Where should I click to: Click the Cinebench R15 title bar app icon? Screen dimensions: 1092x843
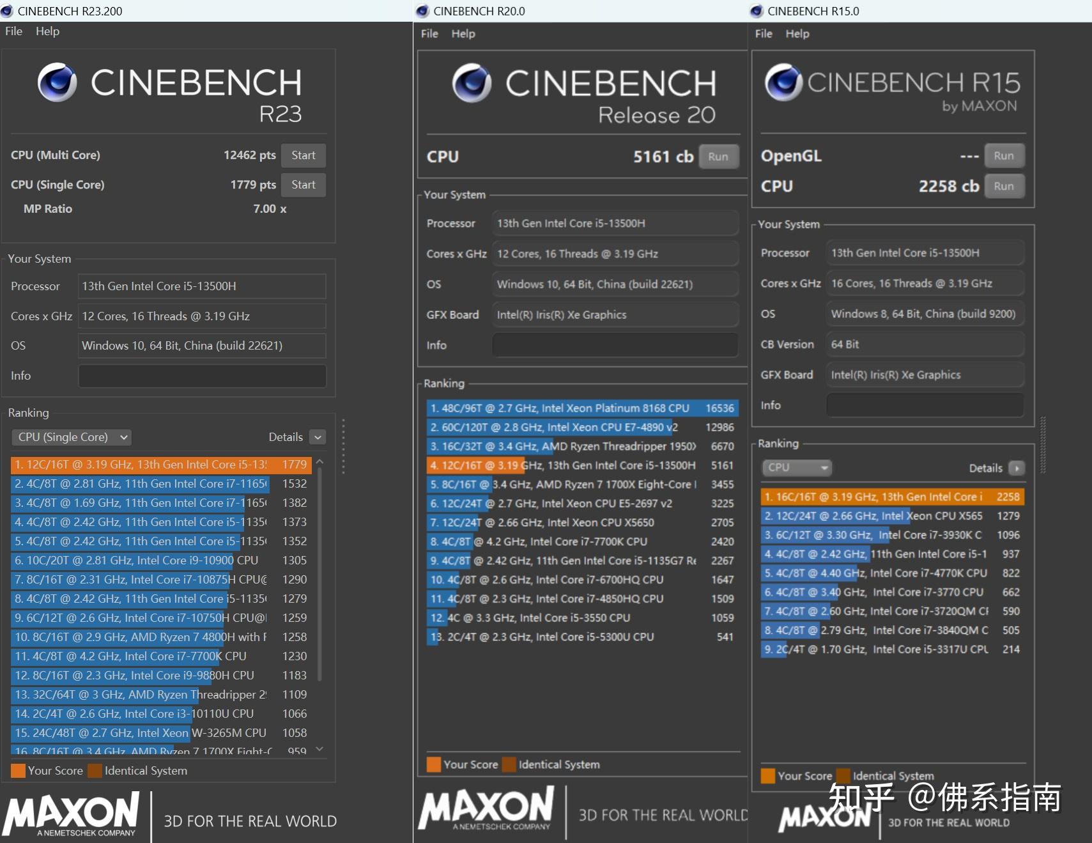point(757,11)
